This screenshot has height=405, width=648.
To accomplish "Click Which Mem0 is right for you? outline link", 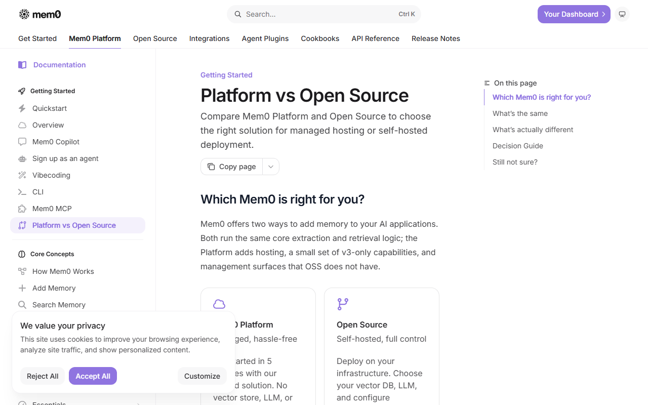I will click(x=542, y=97).
